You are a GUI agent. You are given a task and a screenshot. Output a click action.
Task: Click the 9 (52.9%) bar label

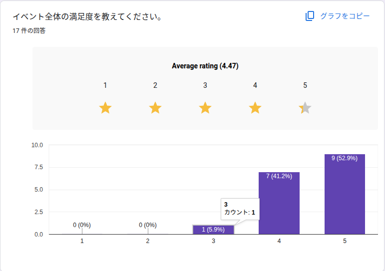click(345, 158)
